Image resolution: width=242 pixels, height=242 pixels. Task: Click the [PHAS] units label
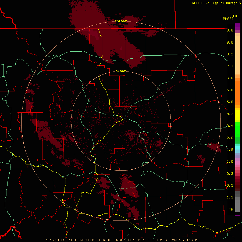click(227, 19)
